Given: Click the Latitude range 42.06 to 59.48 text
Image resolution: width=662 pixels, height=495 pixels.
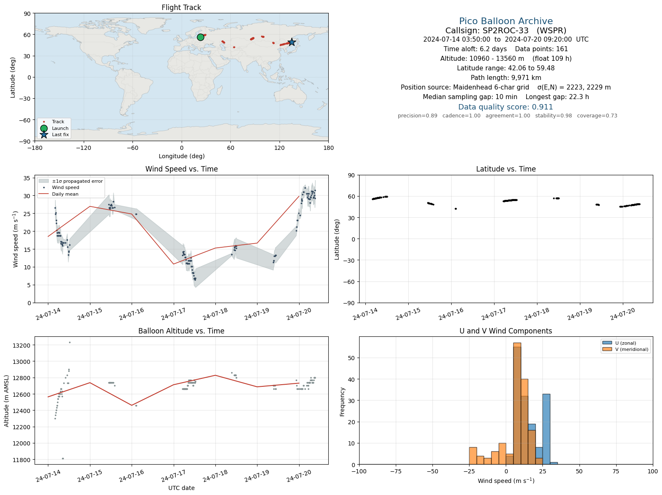Looking at the screenshot, I should point(506,68).
